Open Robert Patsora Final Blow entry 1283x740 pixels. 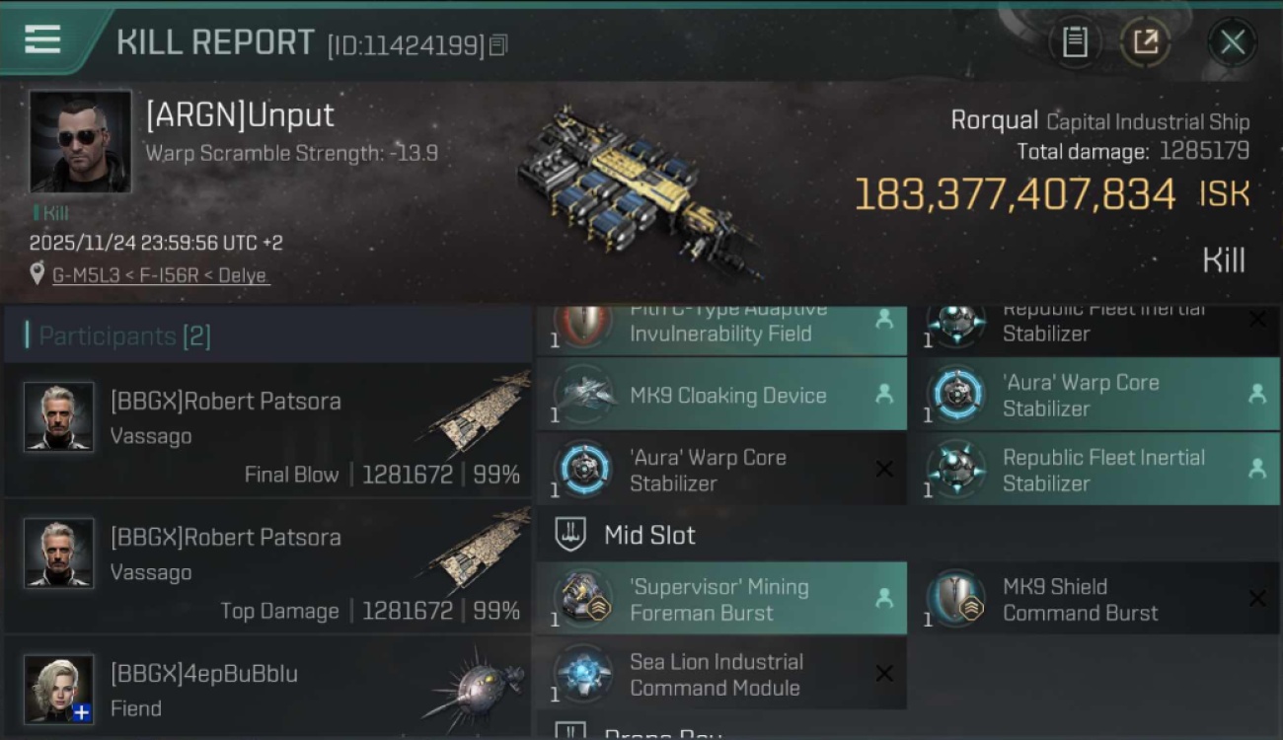266,431
